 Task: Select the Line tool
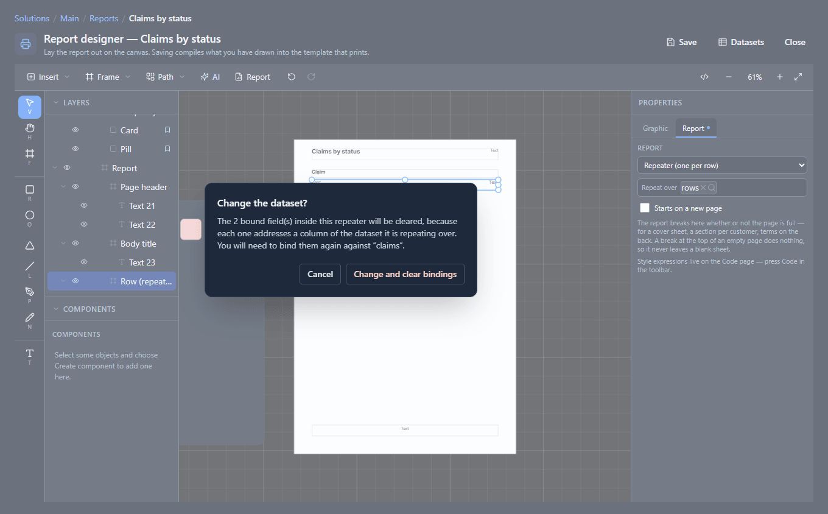pyautogui.click(x=30, y=270)
